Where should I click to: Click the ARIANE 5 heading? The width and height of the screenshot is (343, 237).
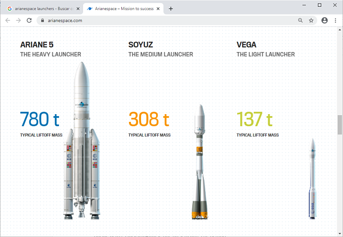37,45
